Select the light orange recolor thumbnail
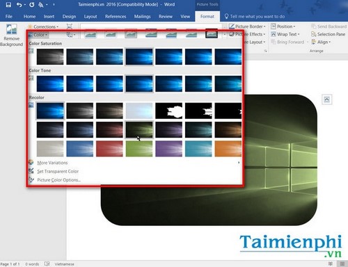Screen dimensions: 348x267 228,149
